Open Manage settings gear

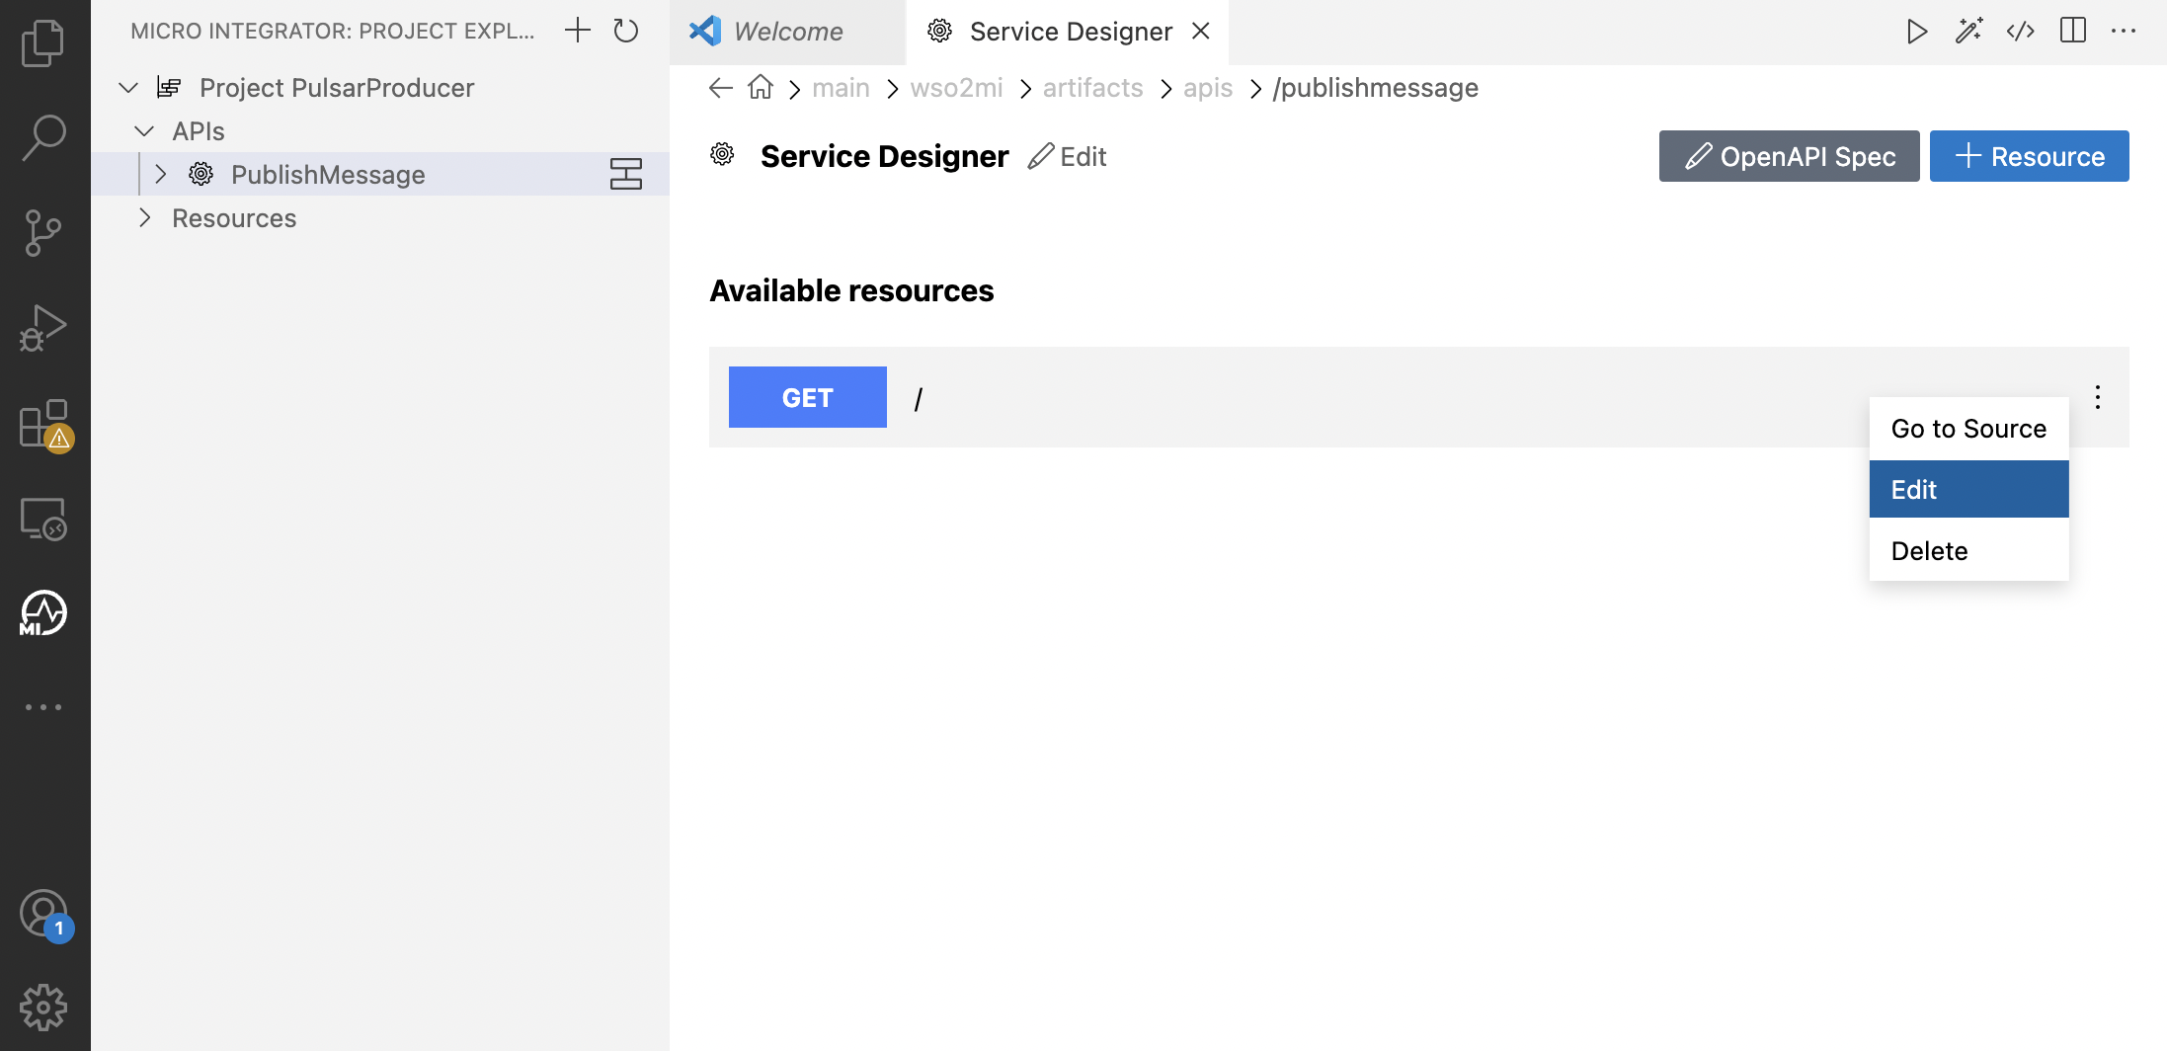coord(43,1008)
